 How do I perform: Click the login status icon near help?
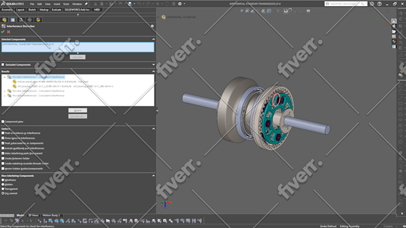(372, 4)
